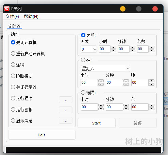This screenshot has height=155, width=168.
Task: Increase 分钟 value in 在 section
Action: 126,81
